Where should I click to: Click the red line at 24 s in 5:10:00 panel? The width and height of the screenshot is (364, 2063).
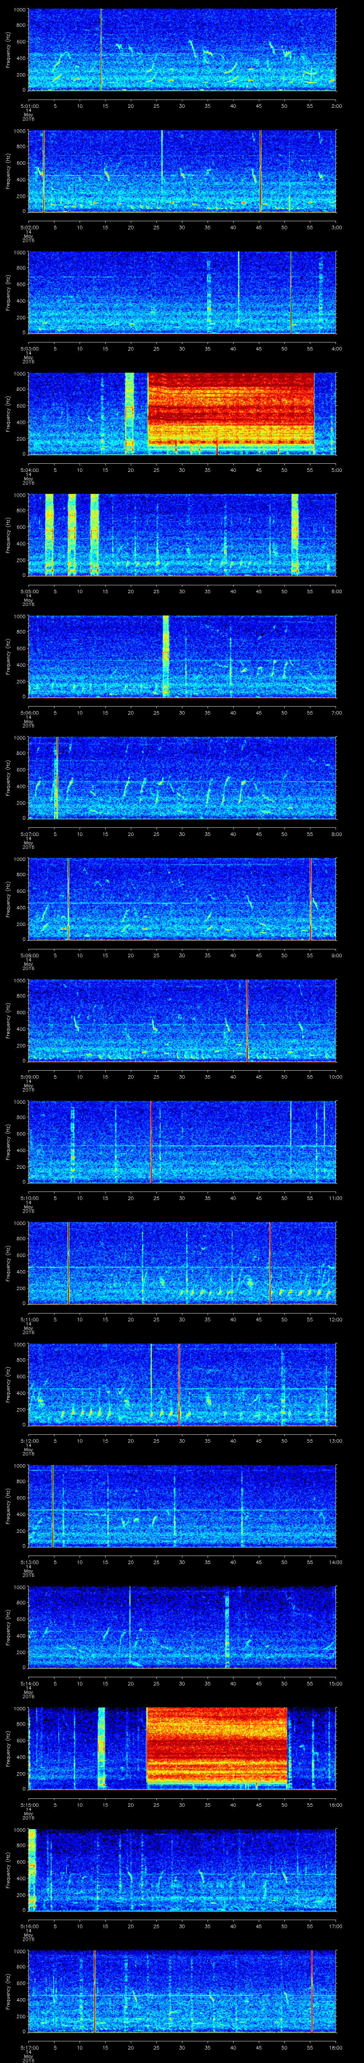pos(150,1142)
